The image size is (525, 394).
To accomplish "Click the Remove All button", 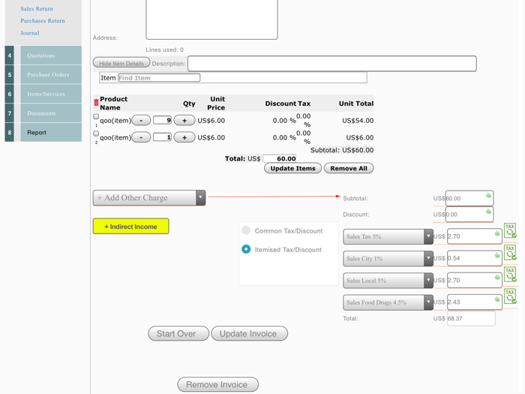I will pos(348,169).
